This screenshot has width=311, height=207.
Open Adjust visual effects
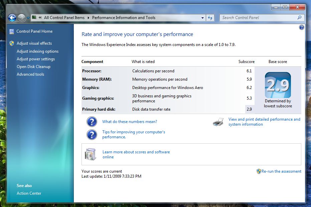(34, 43)
